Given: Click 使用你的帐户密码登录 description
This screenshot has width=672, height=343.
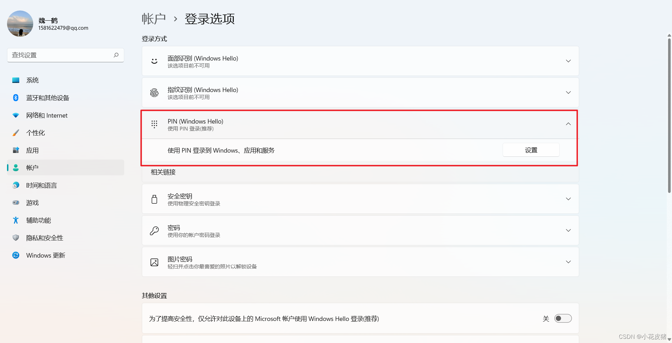Looking at the screenshot, I should click(x=194, y=235).
